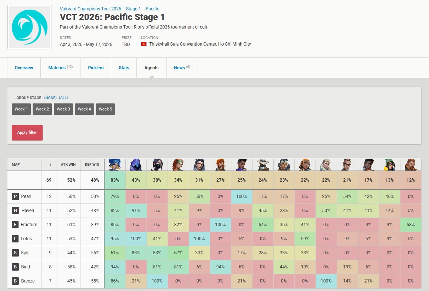Open the Stage 1 breadcrumb link
This screenshot has height=291, width=429.
(x=133, y=9)
